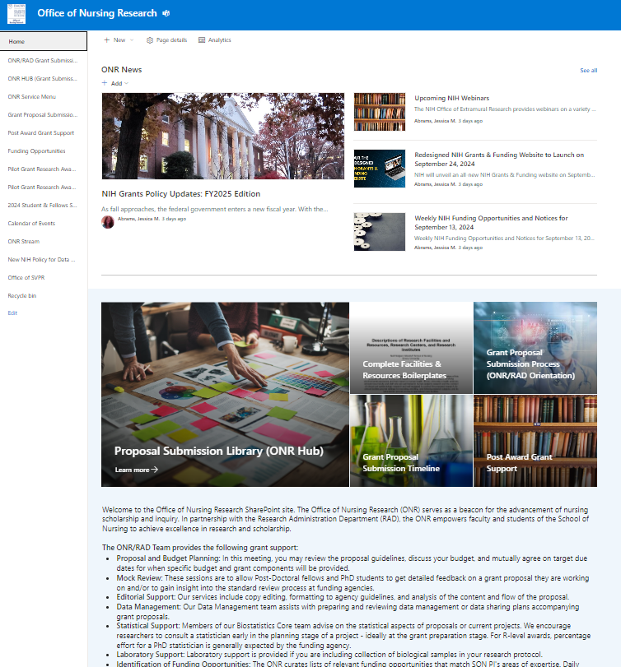
Task: Open Analytics in the toolbar
Action: (215, 40)
